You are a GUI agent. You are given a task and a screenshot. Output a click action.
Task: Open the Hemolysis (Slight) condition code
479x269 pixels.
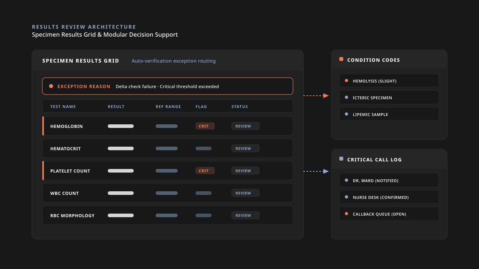tap(389, 81)
